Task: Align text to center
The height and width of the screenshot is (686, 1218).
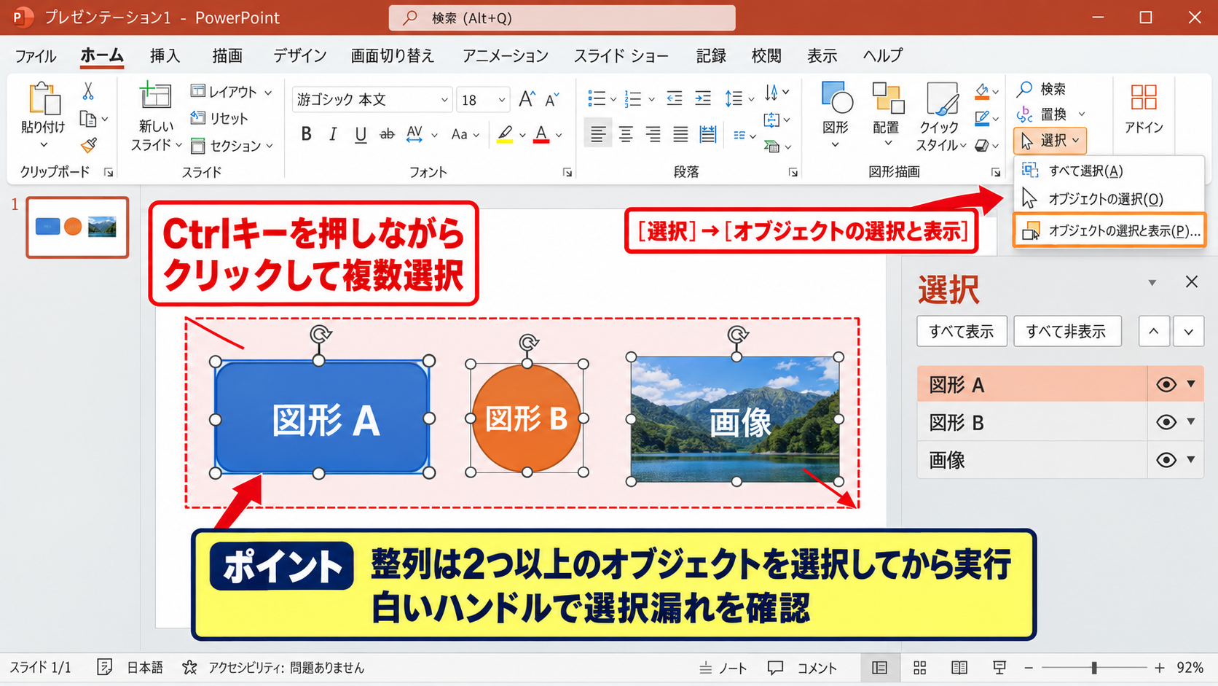Action: point(626,134)
